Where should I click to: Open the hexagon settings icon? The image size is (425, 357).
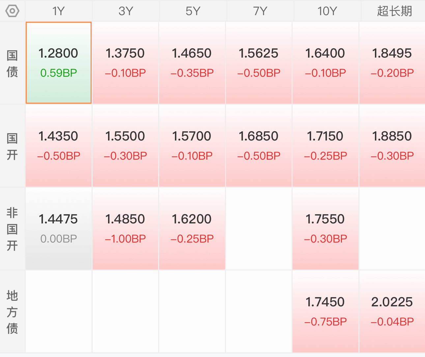point(13,11)
